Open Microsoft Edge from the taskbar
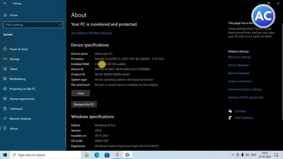Image resolution: width=283 pixels, height=159 pixels. pyautogui.click(x=97, y=155)
